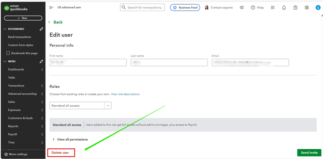This screenshot has width=323, height=159.
Task: Click the First name input field
Action: [x=88, y=62]
